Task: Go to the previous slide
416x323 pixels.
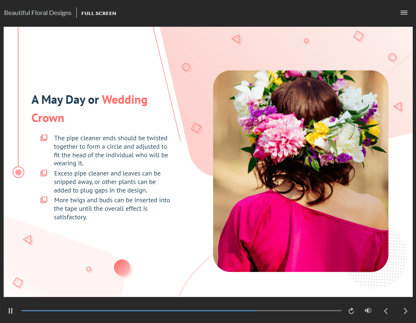Action: tap(386, 311)
